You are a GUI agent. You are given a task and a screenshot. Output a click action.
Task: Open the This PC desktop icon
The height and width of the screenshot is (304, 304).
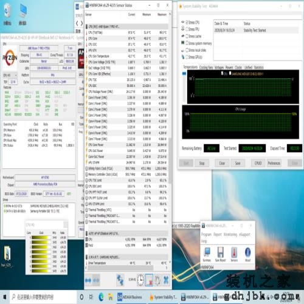22,15
